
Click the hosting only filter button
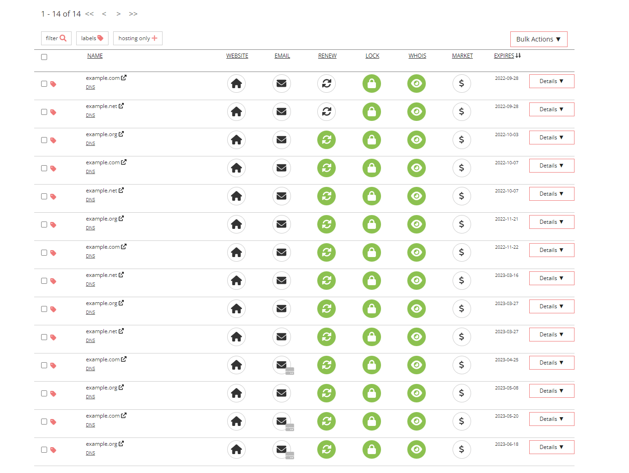tap(137, 38)
